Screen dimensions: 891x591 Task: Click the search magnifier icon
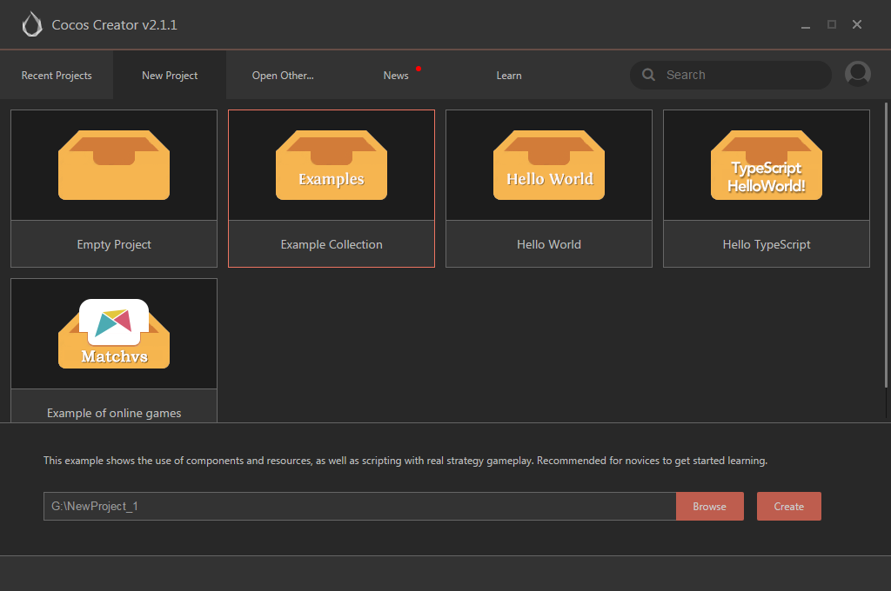(648, 75)
